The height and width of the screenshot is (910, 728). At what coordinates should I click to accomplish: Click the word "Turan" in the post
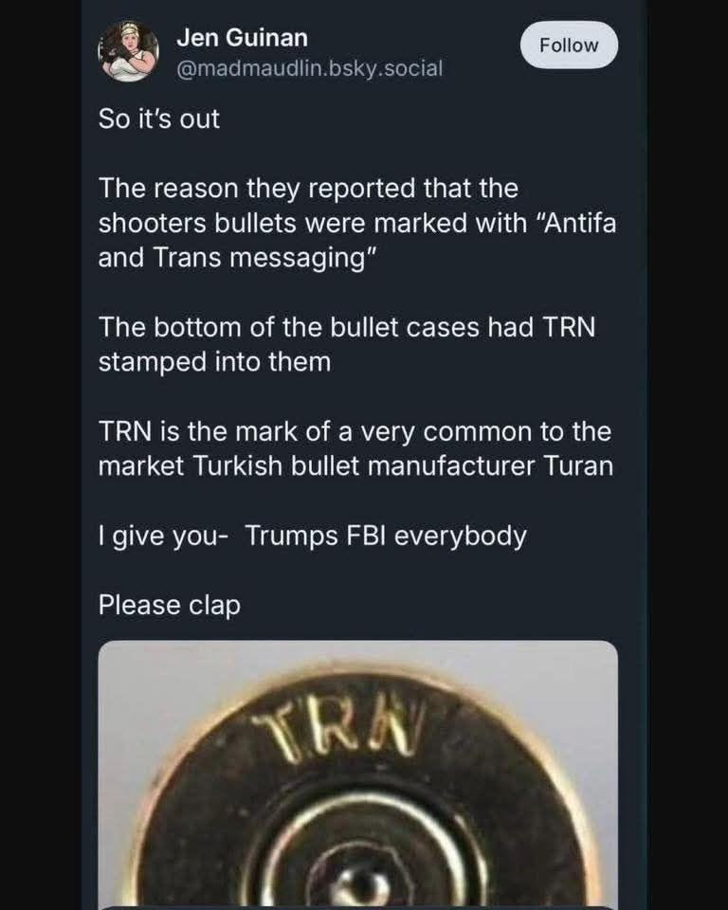click(578, 466)
